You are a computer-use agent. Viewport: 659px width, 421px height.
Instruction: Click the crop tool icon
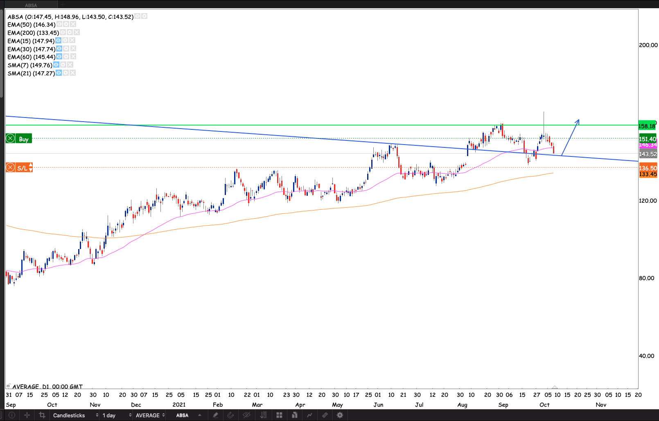pyautogui.click(x=42, y=415)
